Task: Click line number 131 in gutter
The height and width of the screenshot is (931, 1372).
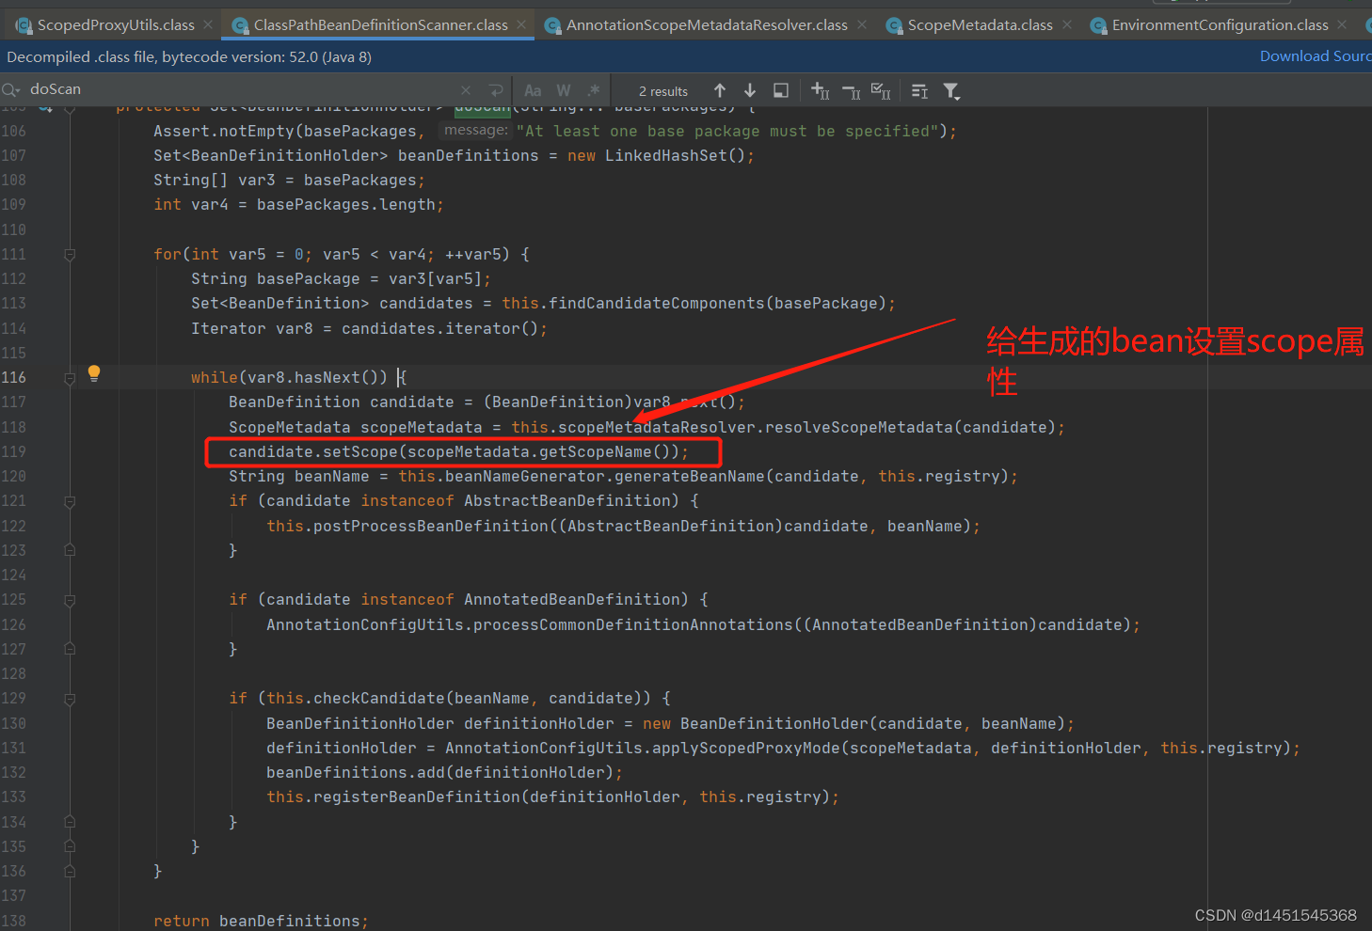Action: [x=14, y=748]
